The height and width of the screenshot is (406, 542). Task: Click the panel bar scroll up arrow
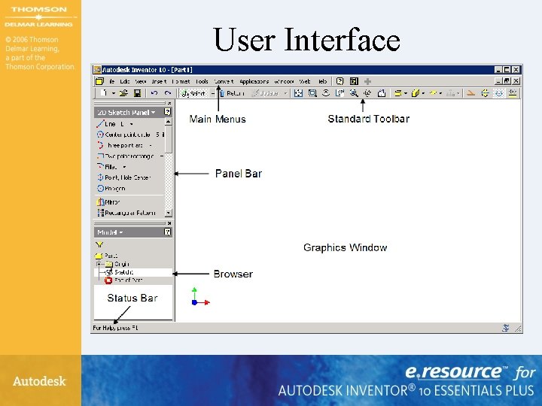point(169,122)
